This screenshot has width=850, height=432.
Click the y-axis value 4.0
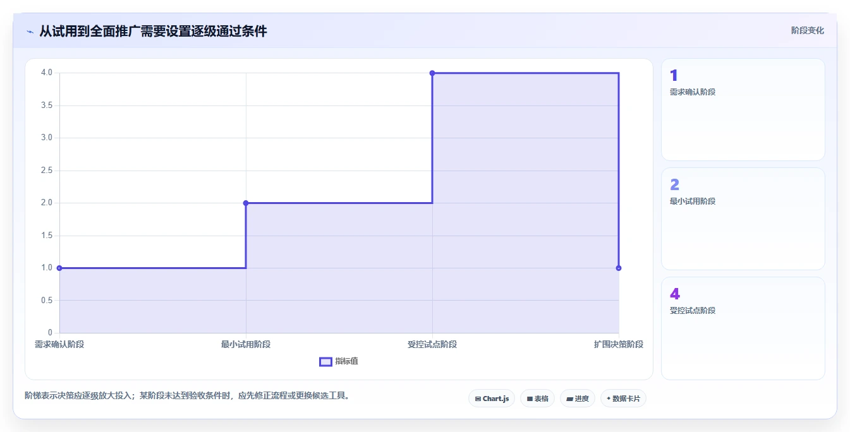point(47,73)
